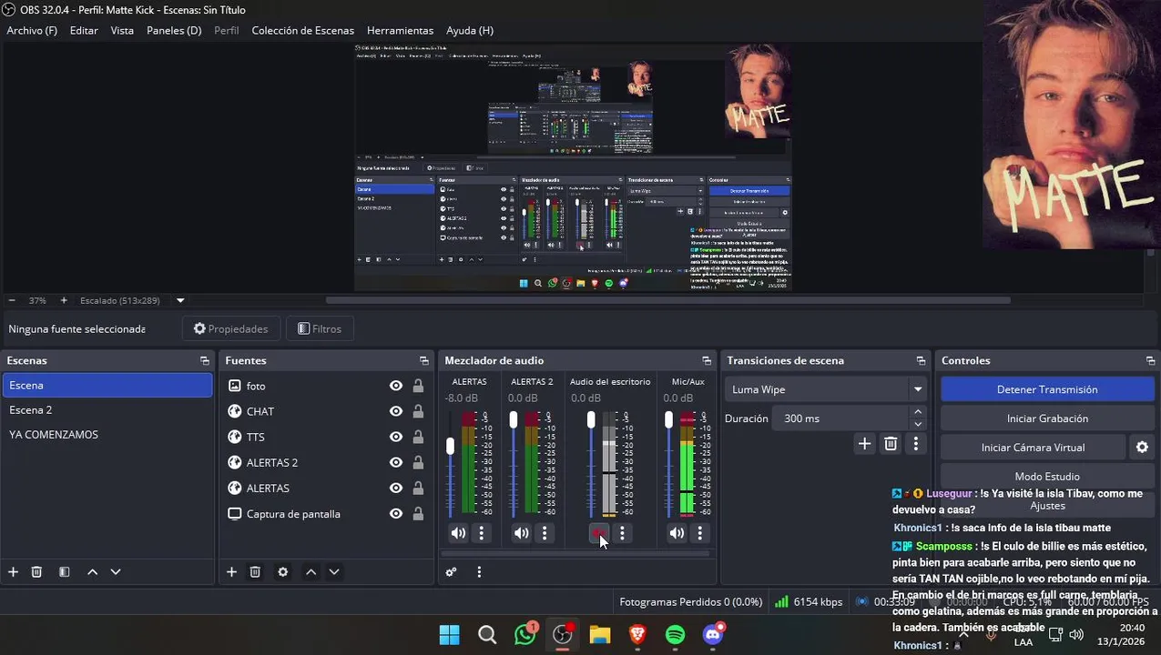Mute the Mic/Aux channel
Image resolution: width=1161 pixels, height=655 pixels.
pyautogui.click(x=677, y=533)
